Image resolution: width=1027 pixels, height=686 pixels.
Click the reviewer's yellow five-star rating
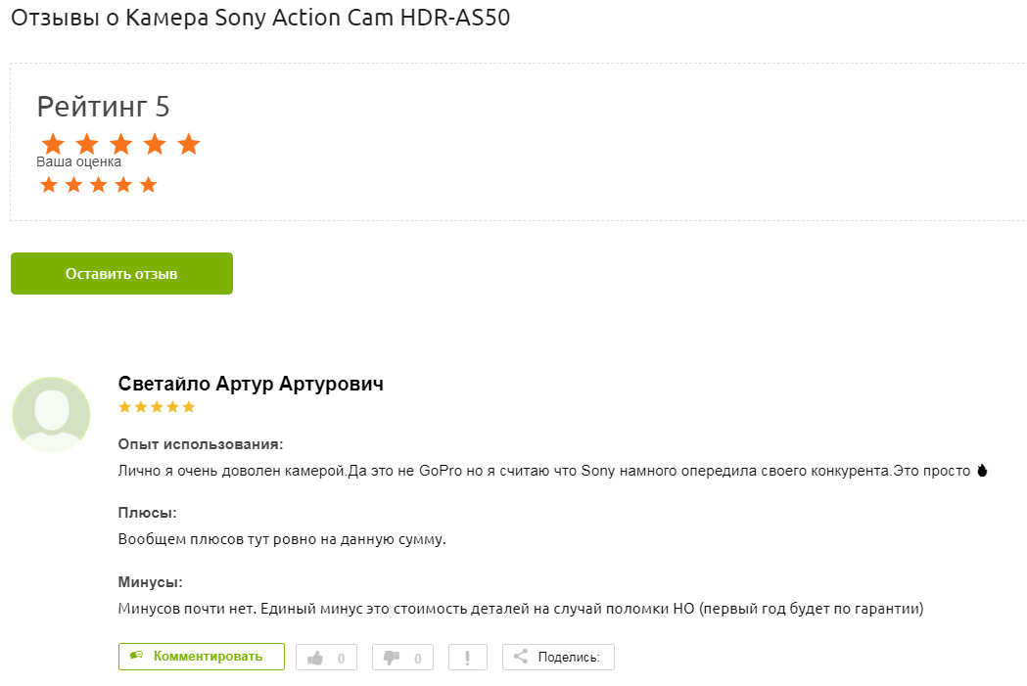pos(157,406)
